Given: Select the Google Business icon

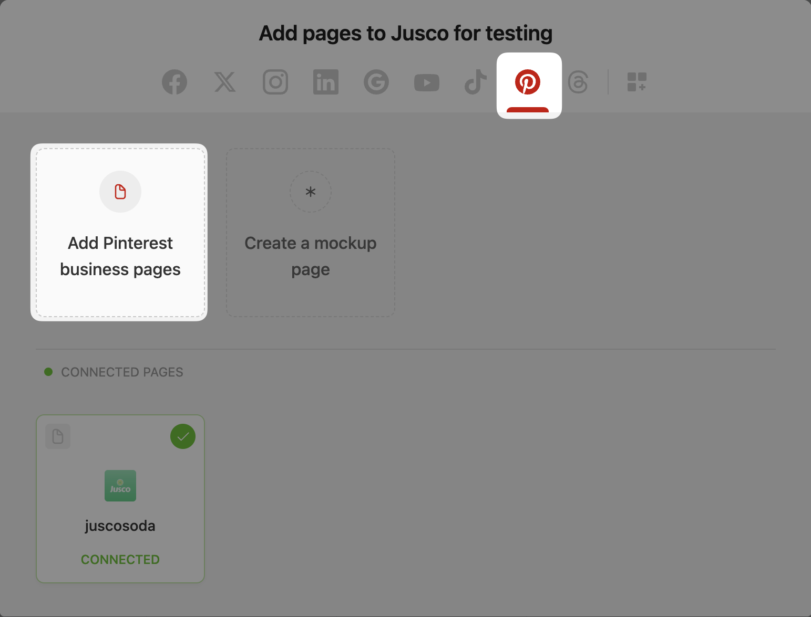Looking at the screenshot, I should [x=376, y=82].
